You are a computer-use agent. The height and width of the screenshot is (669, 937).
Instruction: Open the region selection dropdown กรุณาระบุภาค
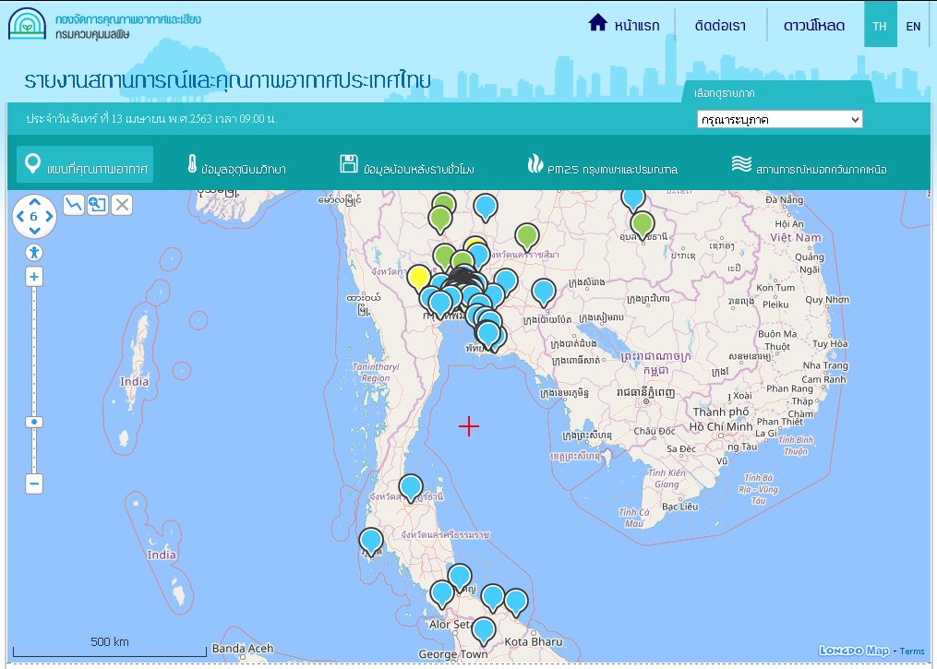coord(779,119)
